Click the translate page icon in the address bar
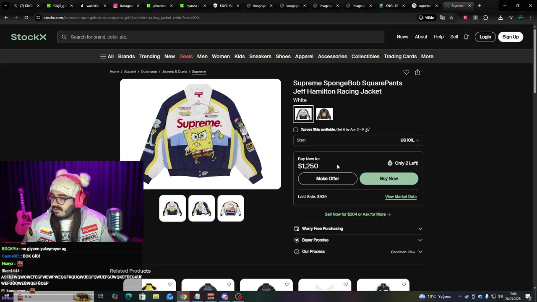The width and height of the screenshot is (537, 302). pyautogui.click(x=442, y=18)
